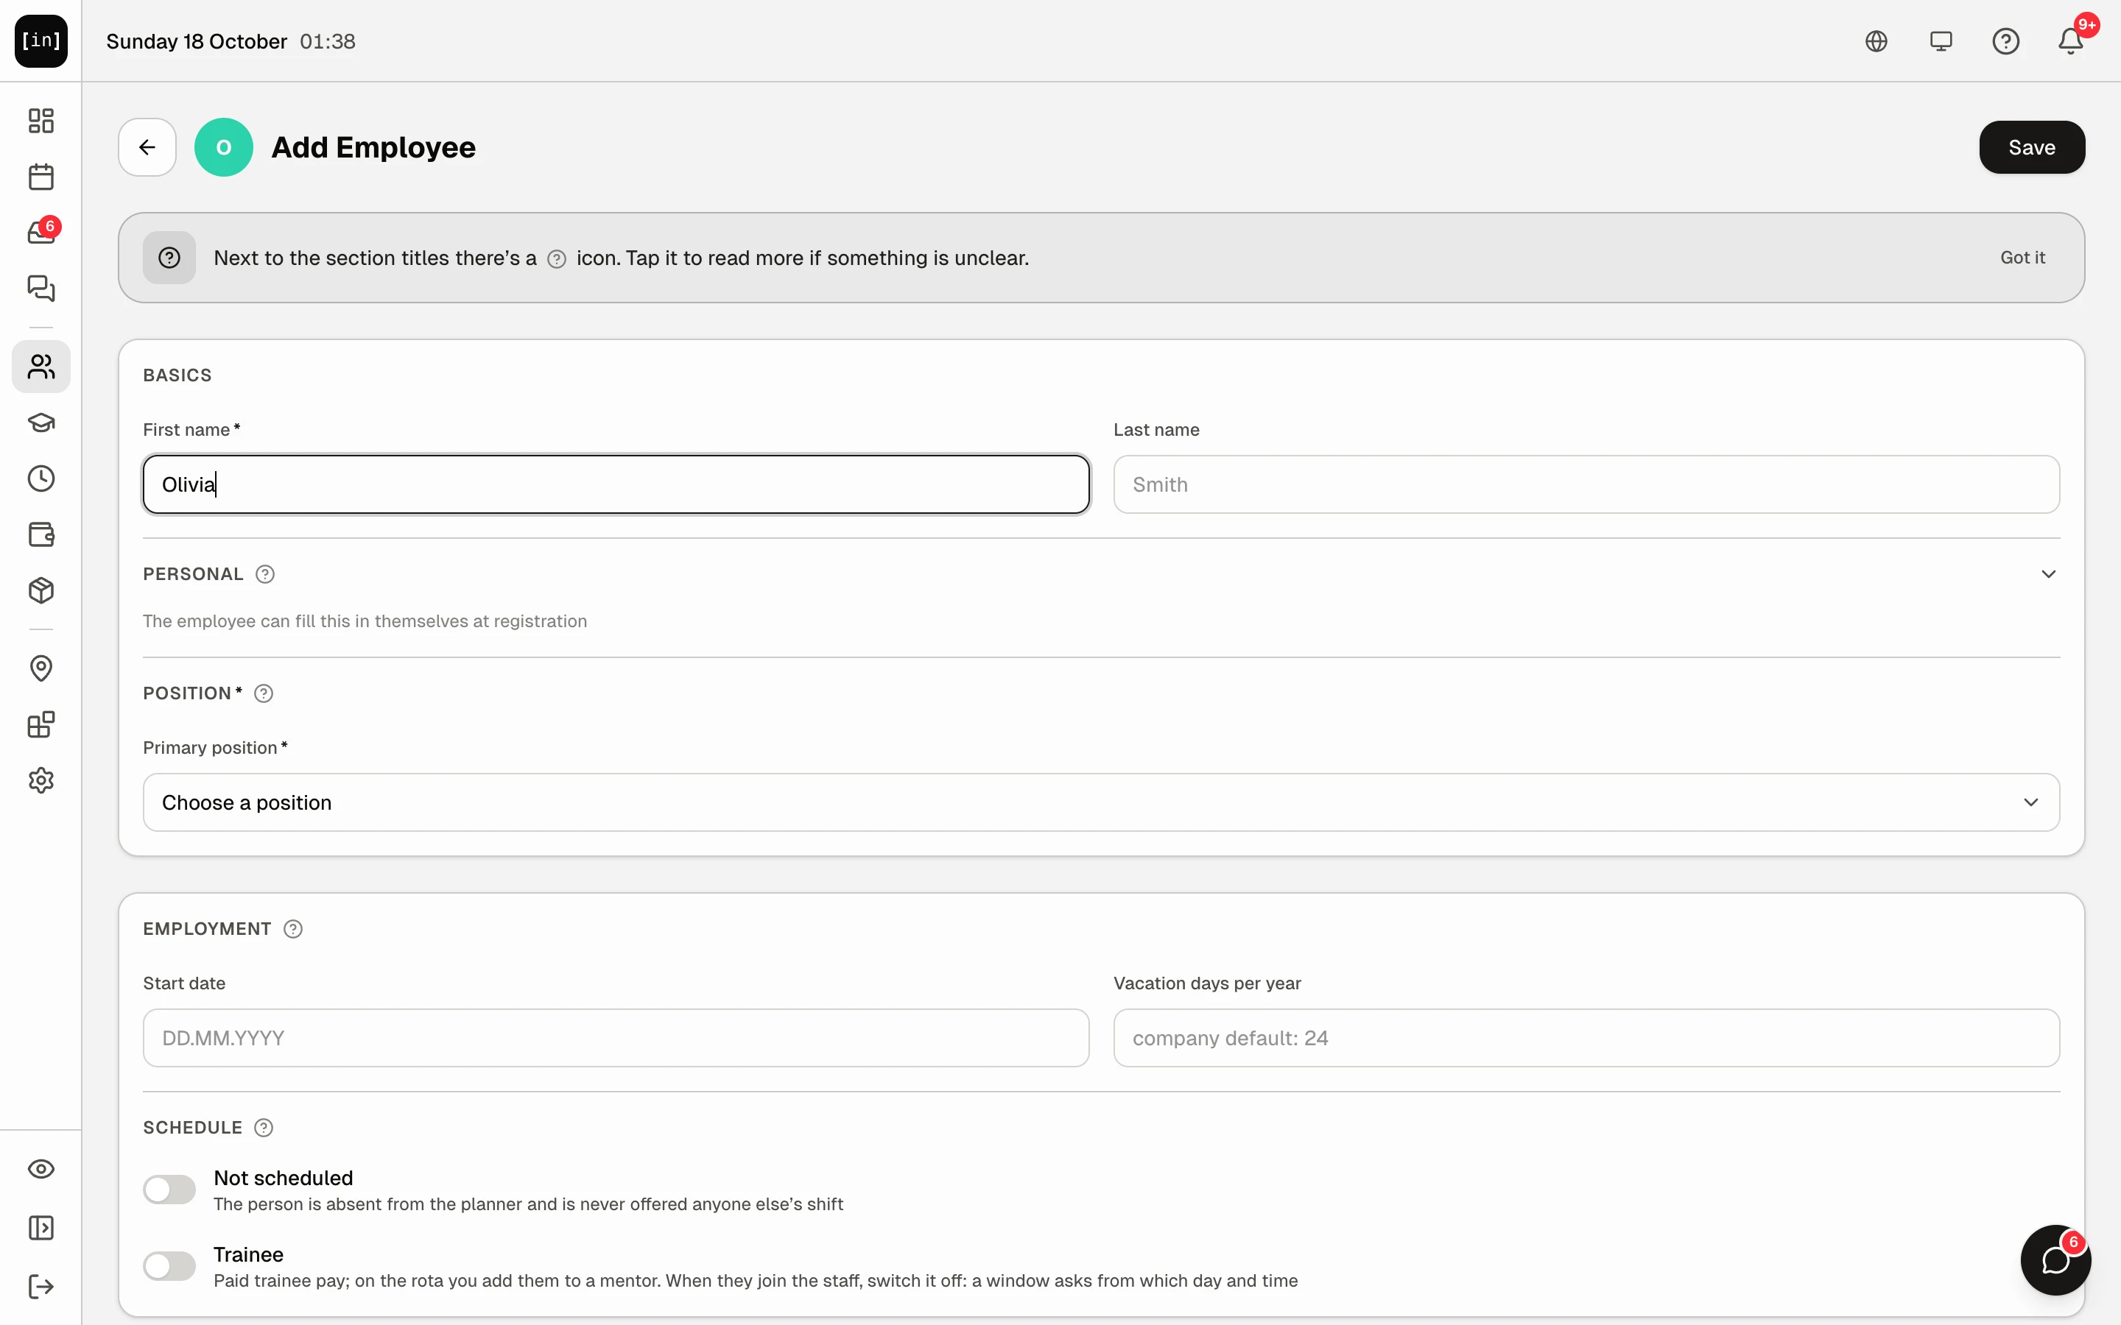Viewport: 2121px width, 1325px height.
Task: Click help icon next to SCHEDULE title
Action: pos(264,1128)
